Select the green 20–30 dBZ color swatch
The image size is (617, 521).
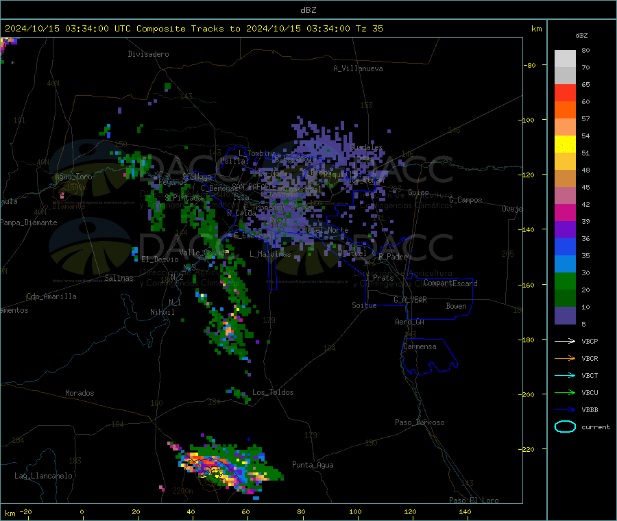click(565, 281)
